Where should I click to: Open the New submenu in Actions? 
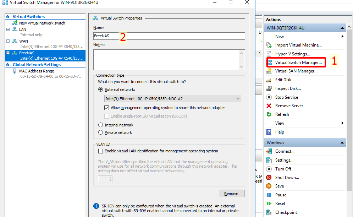tap(342, 37)
